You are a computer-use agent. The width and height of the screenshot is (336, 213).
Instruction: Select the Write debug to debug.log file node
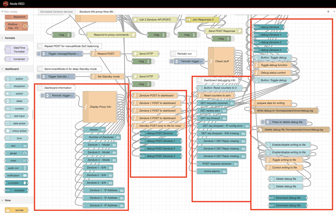[x=284, y=111]
